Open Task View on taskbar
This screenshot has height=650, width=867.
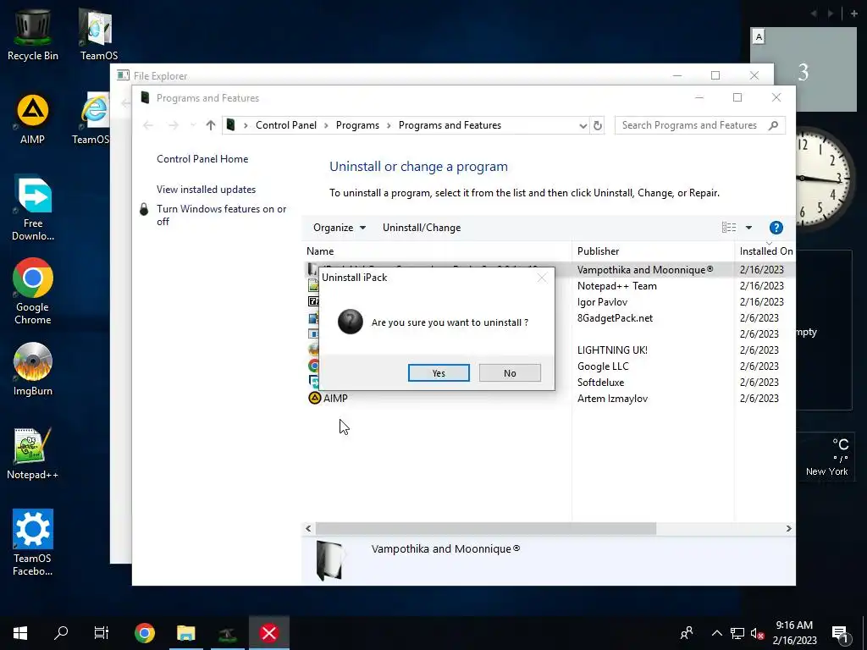(x=102, y=633)
